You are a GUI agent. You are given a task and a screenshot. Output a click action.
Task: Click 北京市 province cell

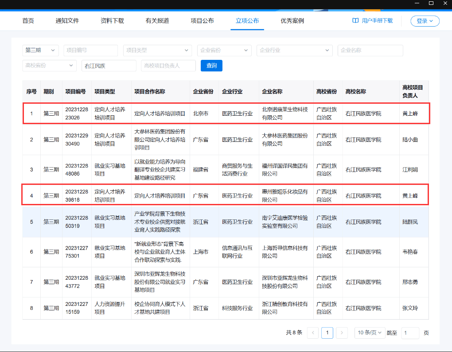tap(201, 113)
